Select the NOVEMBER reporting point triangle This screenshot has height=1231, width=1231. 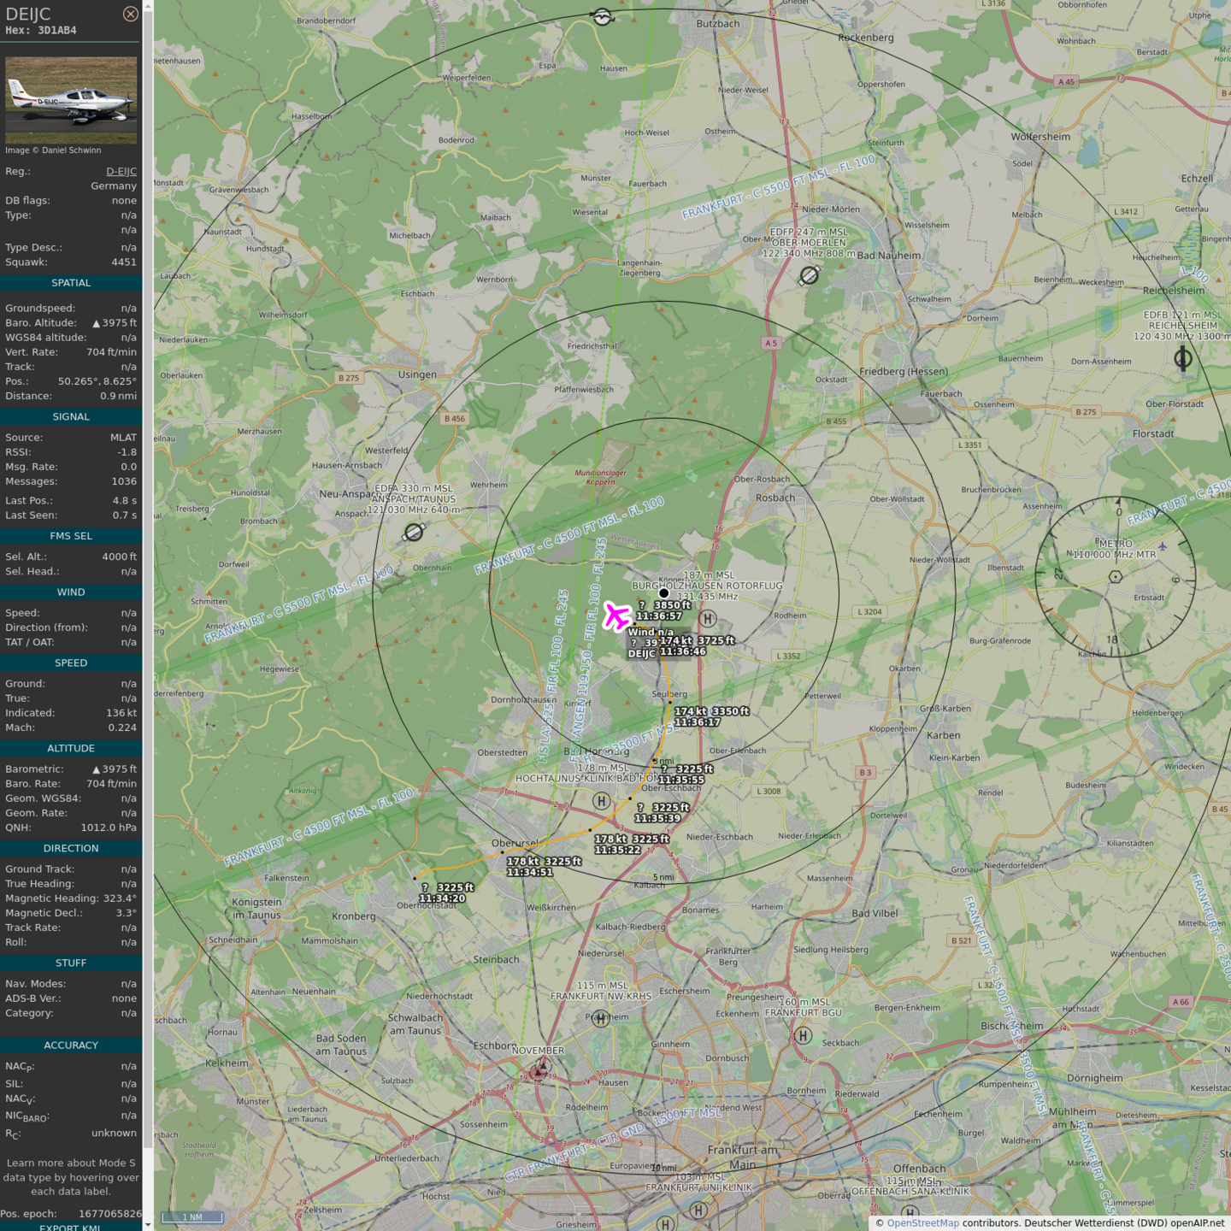coord(539,1070)
